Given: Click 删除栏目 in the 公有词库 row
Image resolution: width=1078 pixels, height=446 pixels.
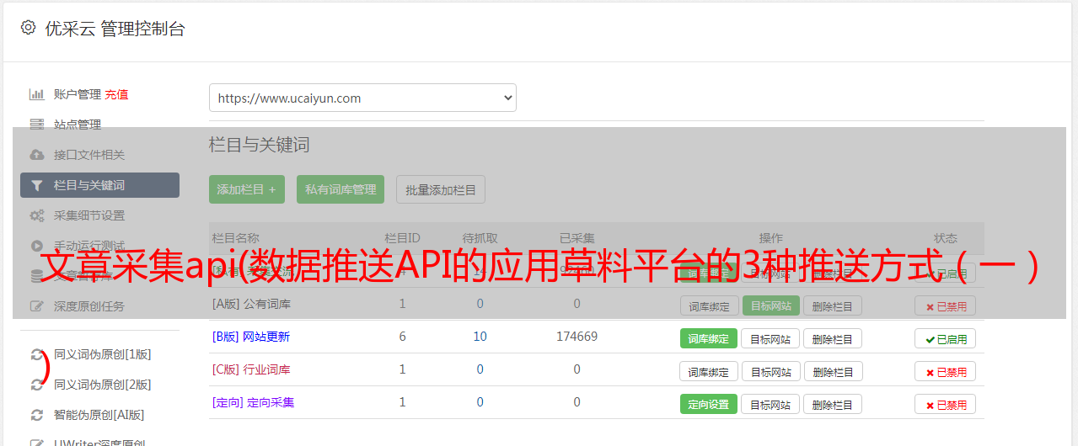Looking at the screenshot, I should click(x=833, y=306).
